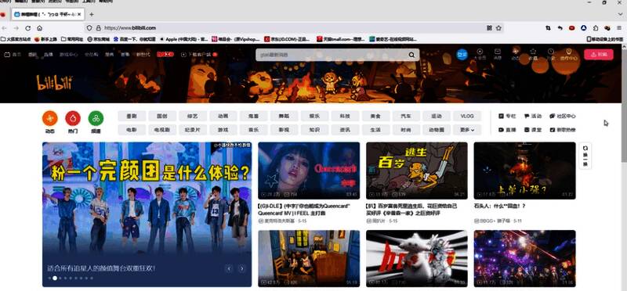Go to the browser home page icon
This screenshot has width=627, height=291.
click(x=40, y=28)
